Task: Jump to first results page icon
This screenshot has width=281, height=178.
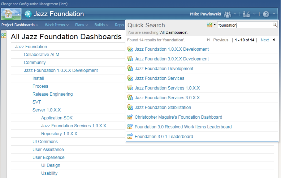Action: [208, 40]
